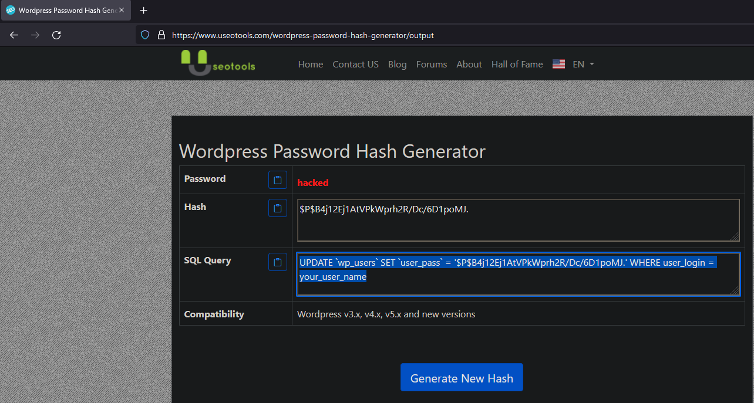Go forward in browser history

[x=35, y=35]
